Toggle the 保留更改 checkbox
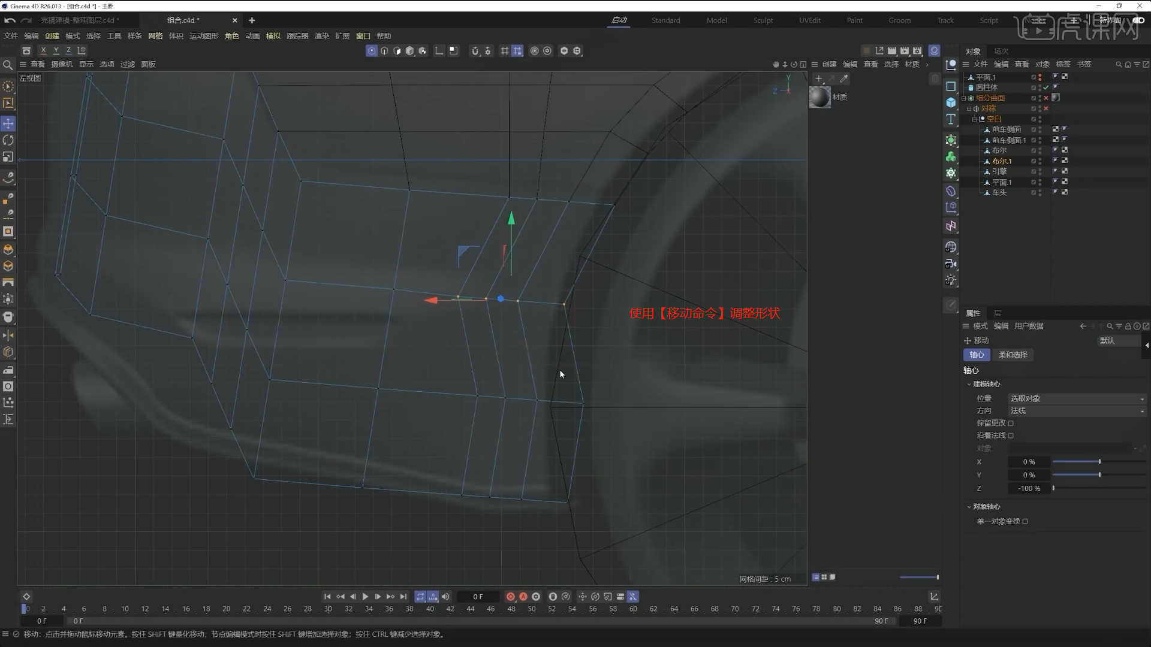Screen dimensions: 1151x647 1011,423
